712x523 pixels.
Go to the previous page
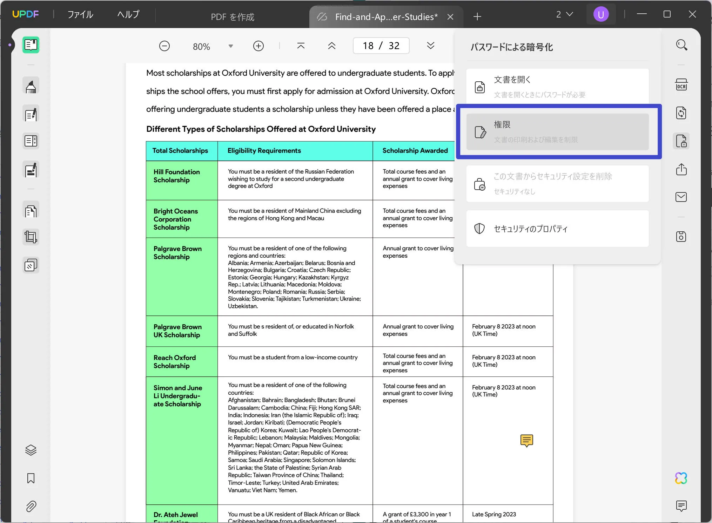pos(332,46)
